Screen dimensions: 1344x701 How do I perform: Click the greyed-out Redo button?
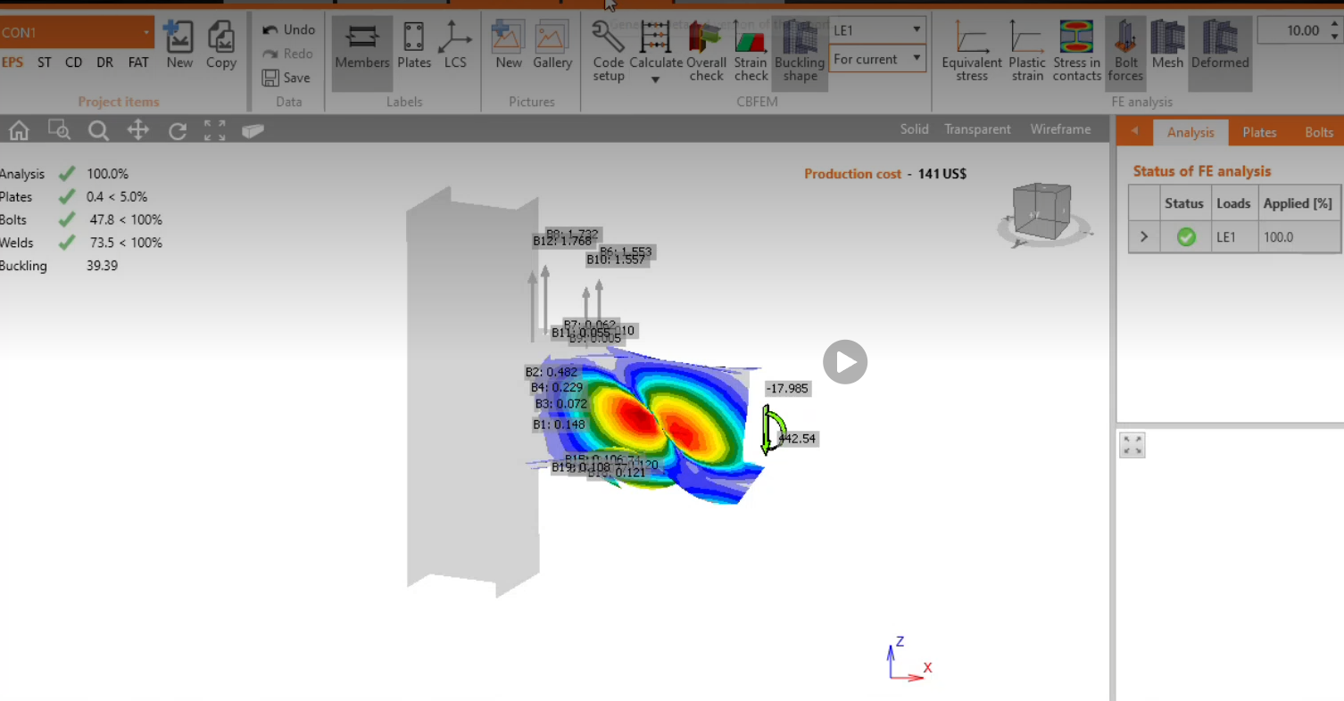pyautogui.click(x=288, y=54)
